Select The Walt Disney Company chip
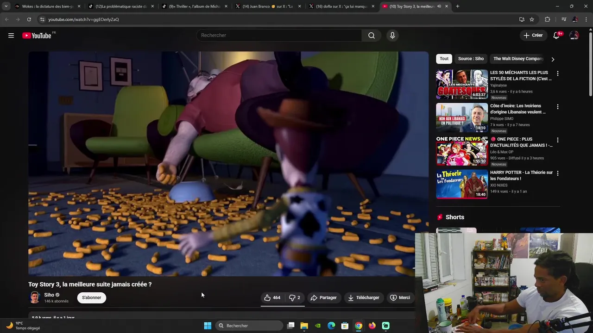The width and height of the screenshot is (593, 333). [x=518, y=59]
